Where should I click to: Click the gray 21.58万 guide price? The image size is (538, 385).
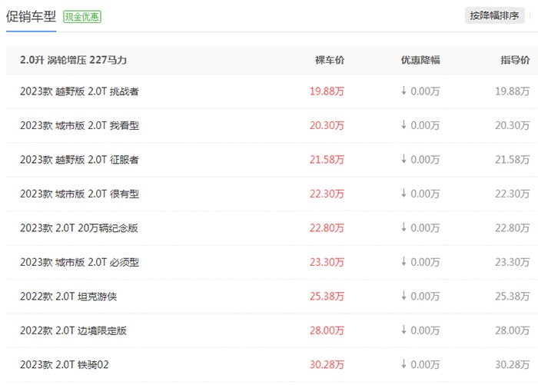[513, 160]
